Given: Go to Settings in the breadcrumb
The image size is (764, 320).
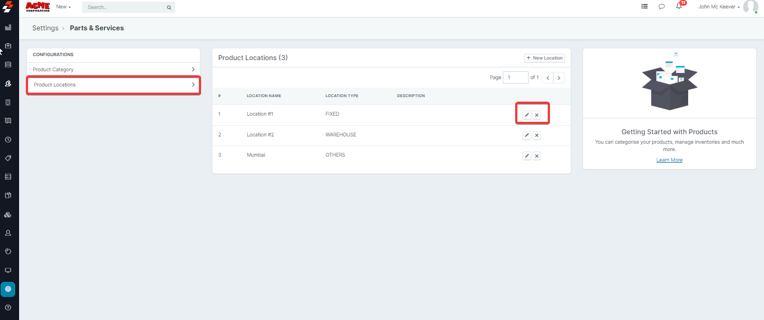Looking at the screenshot, I should click(45, 28).
